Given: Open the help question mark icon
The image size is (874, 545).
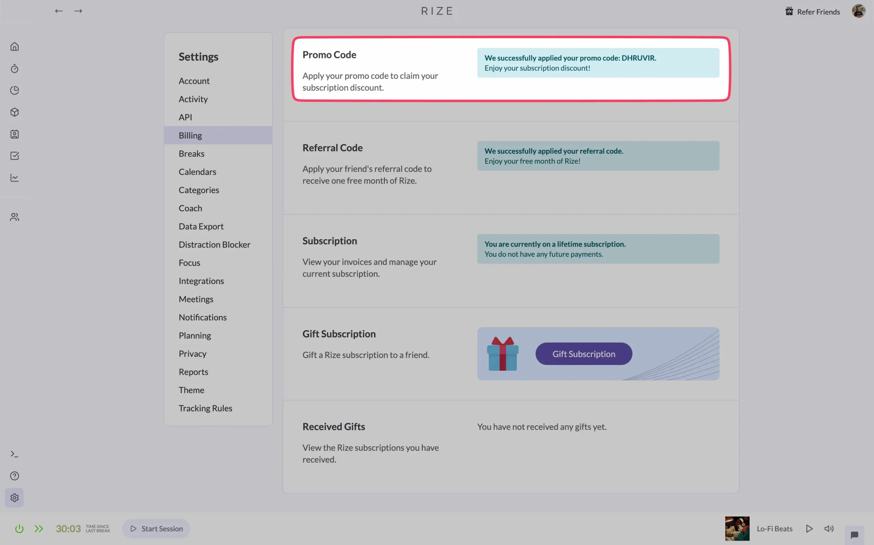Looking at the screenshot, I should click(14, 476).
